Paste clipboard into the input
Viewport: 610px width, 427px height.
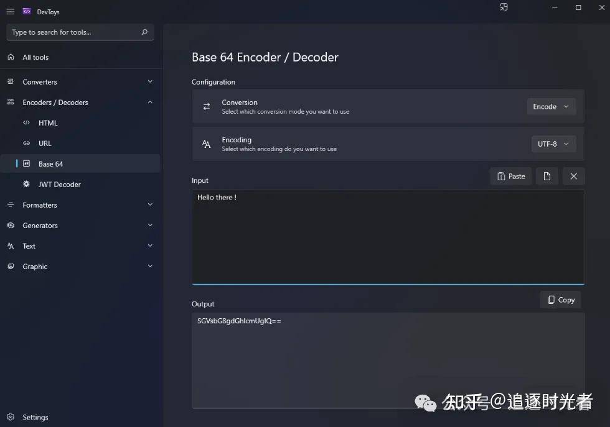pyautogui.click(x=511, y=177)
